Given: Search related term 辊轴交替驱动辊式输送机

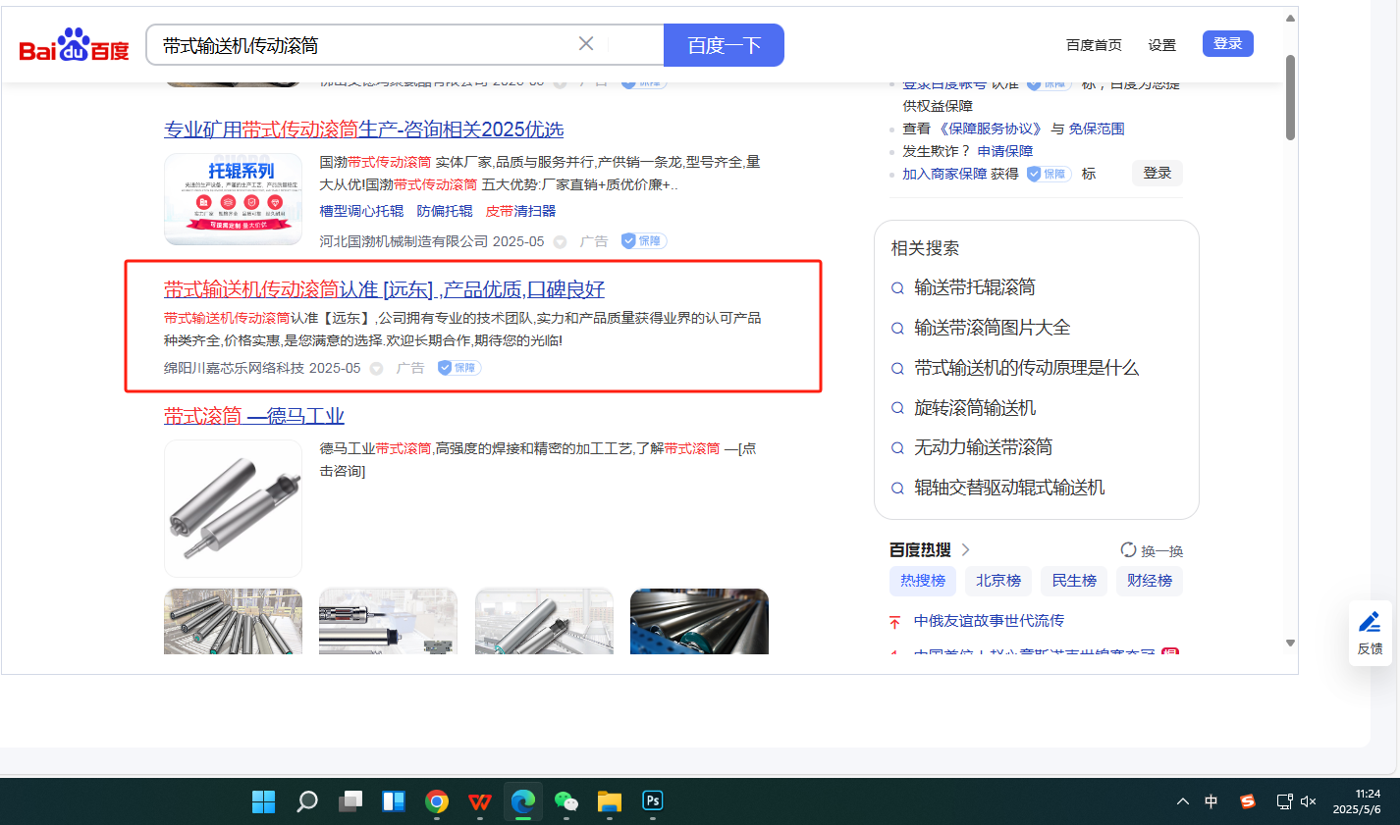Looking at the screenshot, I should 1009,488.
